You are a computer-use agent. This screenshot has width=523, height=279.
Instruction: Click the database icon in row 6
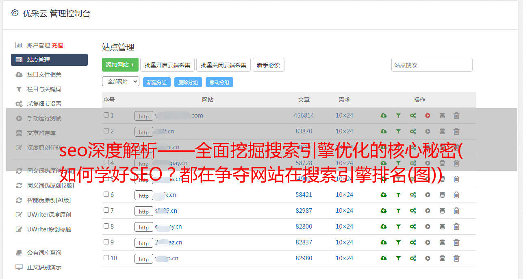tap(442, 195)
